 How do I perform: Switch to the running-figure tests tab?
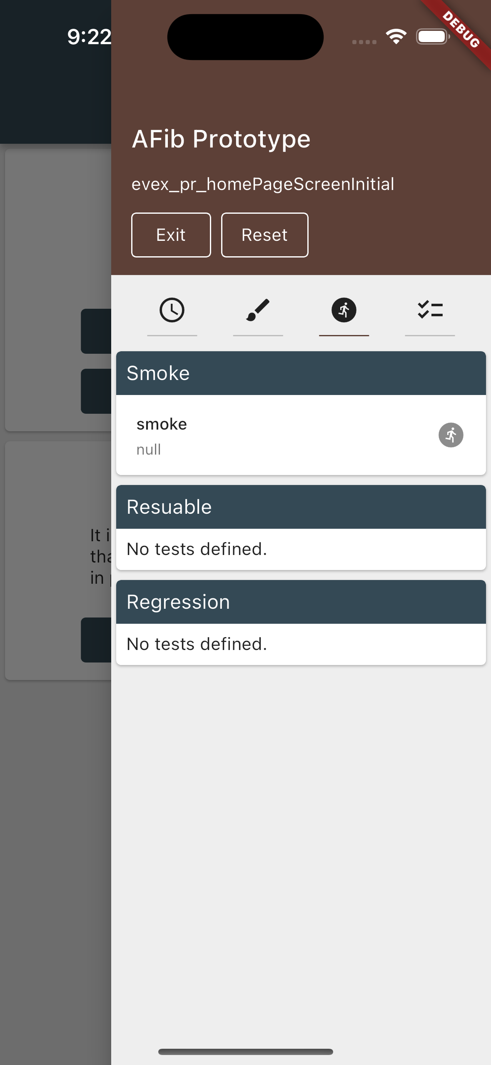click(344, 310)
